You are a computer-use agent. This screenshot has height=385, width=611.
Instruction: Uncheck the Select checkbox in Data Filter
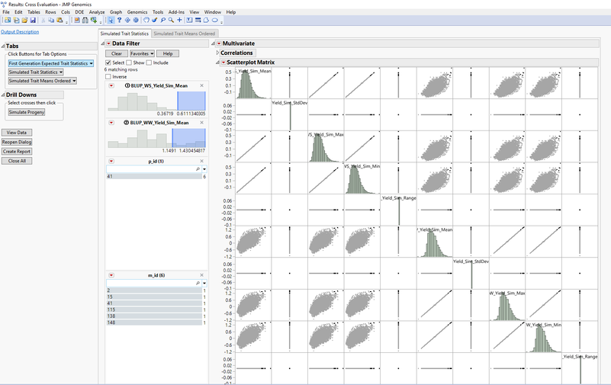108,63
